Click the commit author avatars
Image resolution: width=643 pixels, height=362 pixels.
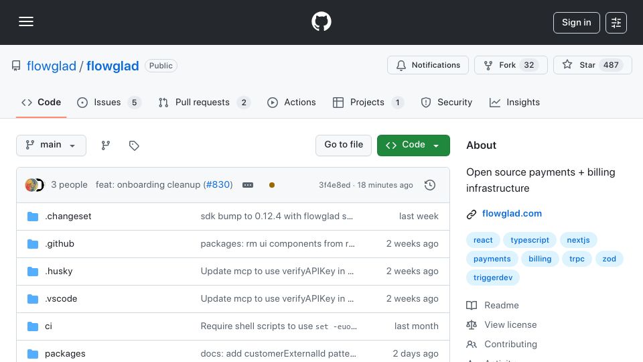pos(34,185)
